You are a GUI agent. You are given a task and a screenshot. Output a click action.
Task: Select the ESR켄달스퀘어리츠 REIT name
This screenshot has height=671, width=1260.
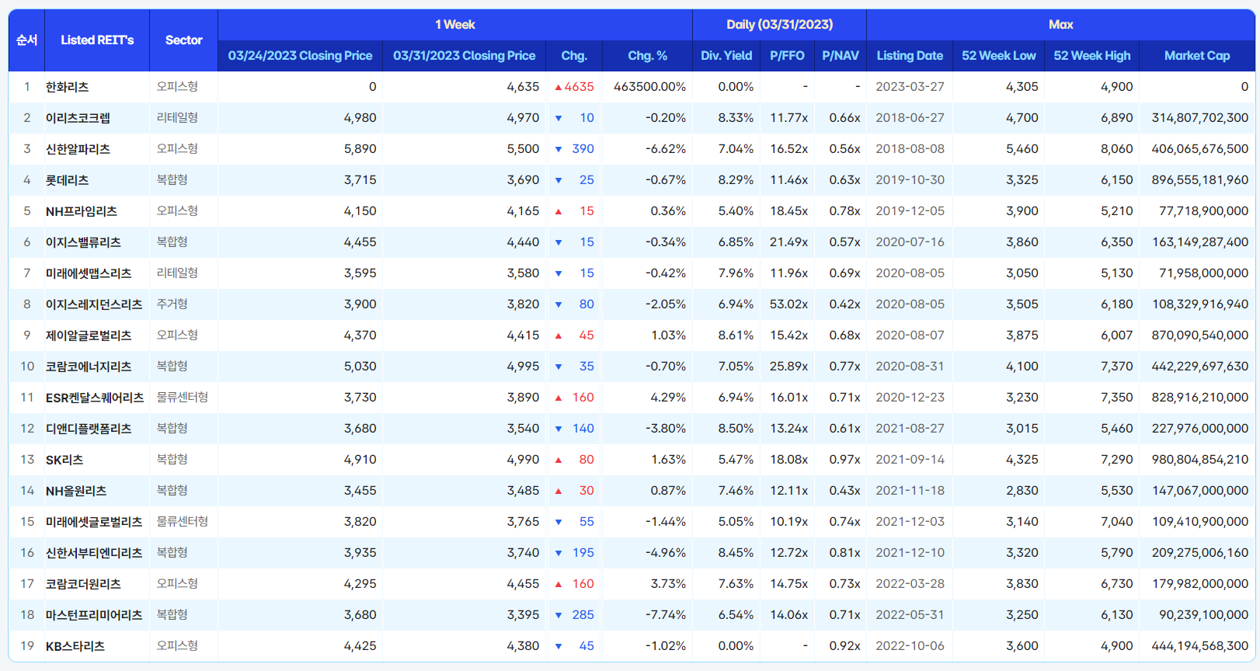click(95, 398)
